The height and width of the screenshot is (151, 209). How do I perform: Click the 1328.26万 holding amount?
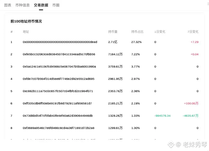click(x=115, y=116)
